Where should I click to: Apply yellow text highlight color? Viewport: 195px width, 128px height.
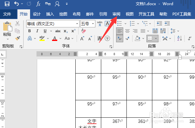pos(42,38)
